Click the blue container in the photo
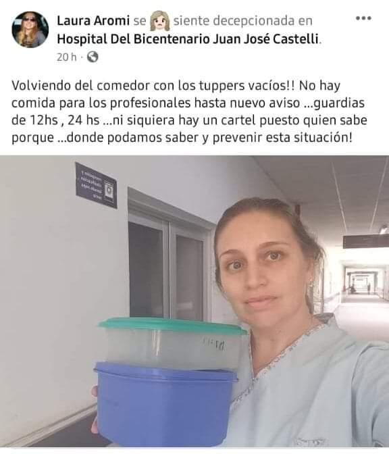389x454 pixels. [x=165, y=403]
